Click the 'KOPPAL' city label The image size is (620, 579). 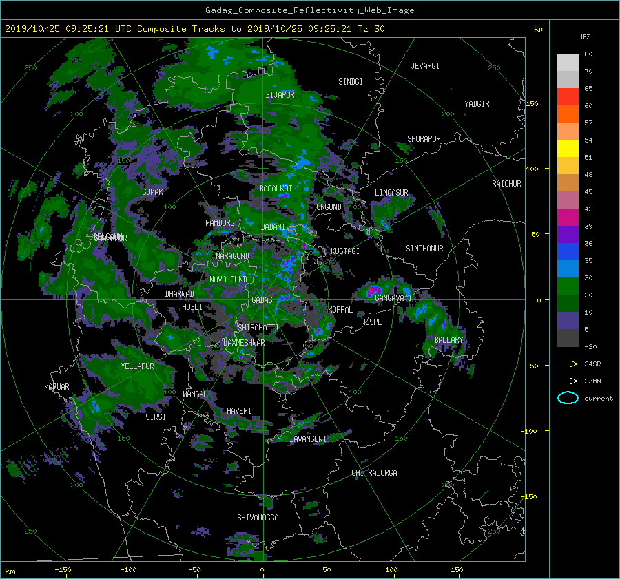click(x=340, y=310)
